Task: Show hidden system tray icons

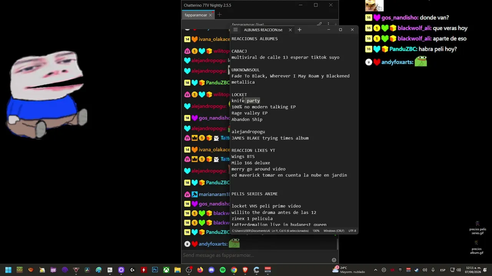Action: [376, 270]
